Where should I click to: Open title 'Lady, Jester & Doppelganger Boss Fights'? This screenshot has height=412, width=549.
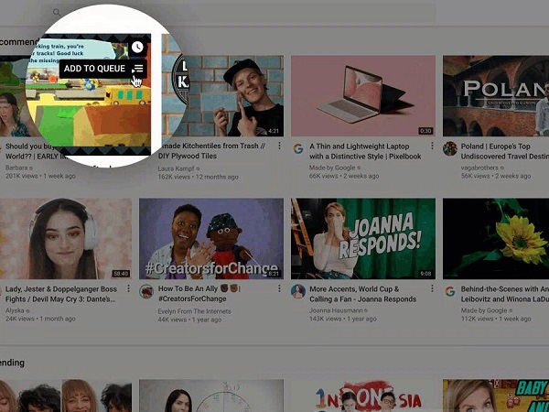click(x=61, y=294)
